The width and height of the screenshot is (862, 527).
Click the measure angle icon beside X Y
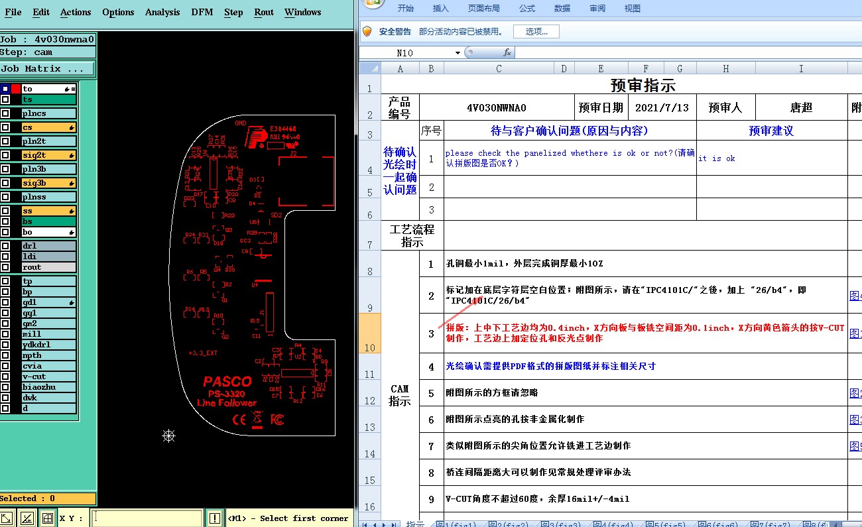click(x=27, y=518)
